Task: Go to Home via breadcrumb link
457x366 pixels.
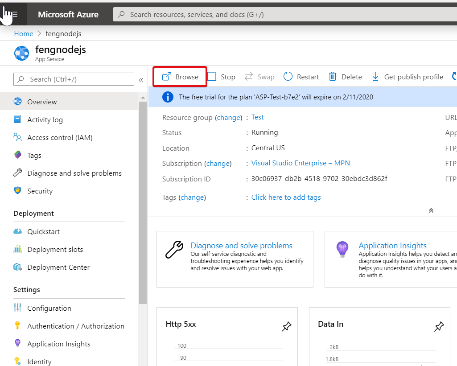Action: 24,34
